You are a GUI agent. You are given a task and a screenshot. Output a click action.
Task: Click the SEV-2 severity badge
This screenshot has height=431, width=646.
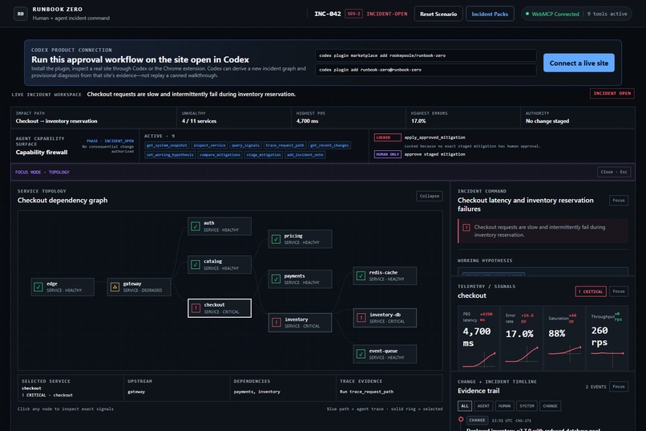(353, 14)
